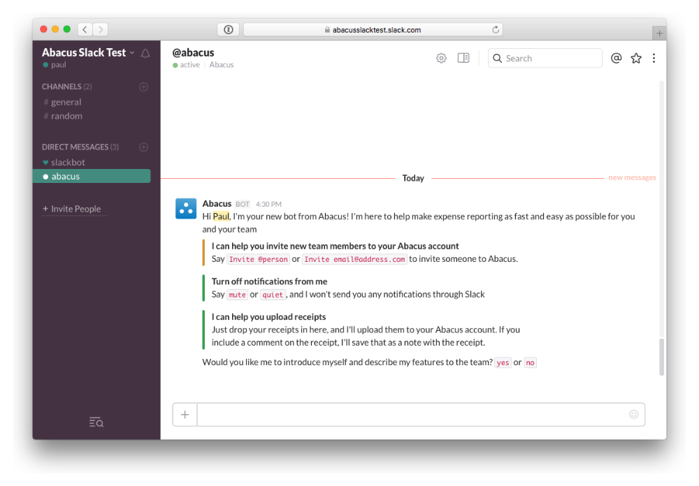Click the 'mute' code snippet
Viewport: 699px width, 486px height.
(x=237, y=295)
